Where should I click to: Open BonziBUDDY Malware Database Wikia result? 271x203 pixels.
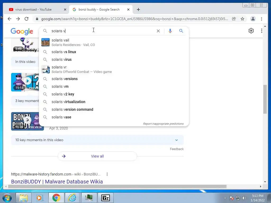[x=57, y=181]
